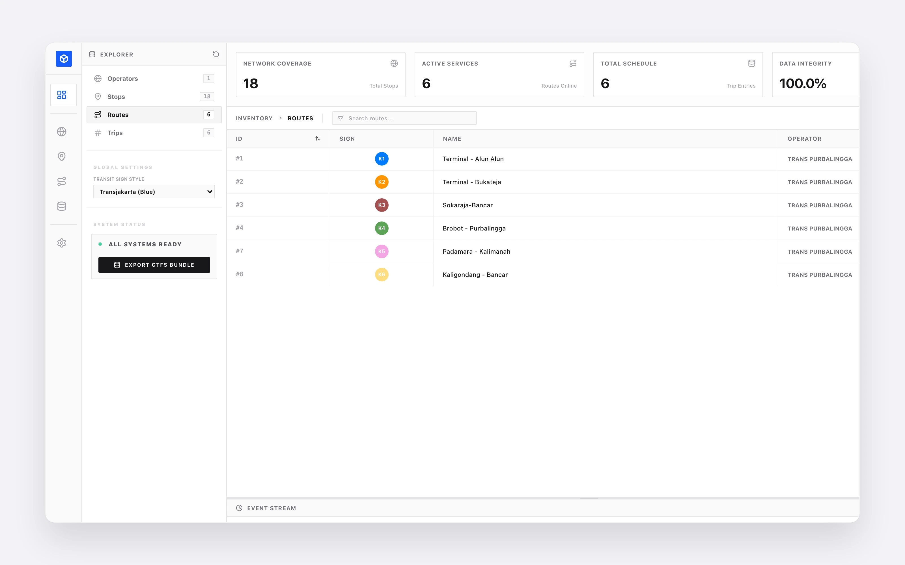Click the globe icon in left rail

(x=62, y=132)
